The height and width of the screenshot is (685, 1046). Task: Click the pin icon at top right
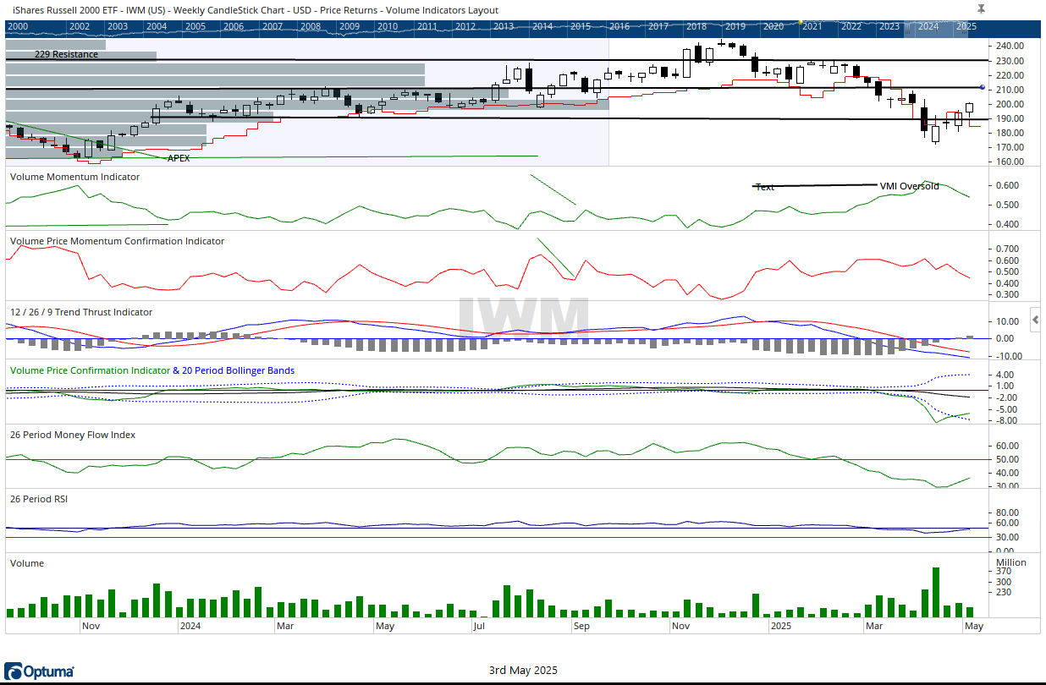click(981, 8)
